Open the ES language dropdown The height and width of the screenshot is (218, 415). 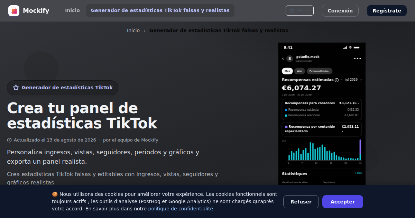coord(299,11)
